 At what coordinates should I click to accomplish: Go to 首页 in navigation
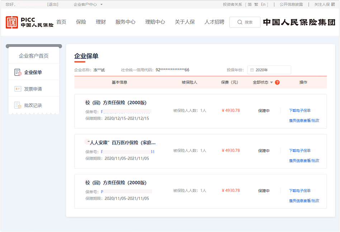(61, 22)
